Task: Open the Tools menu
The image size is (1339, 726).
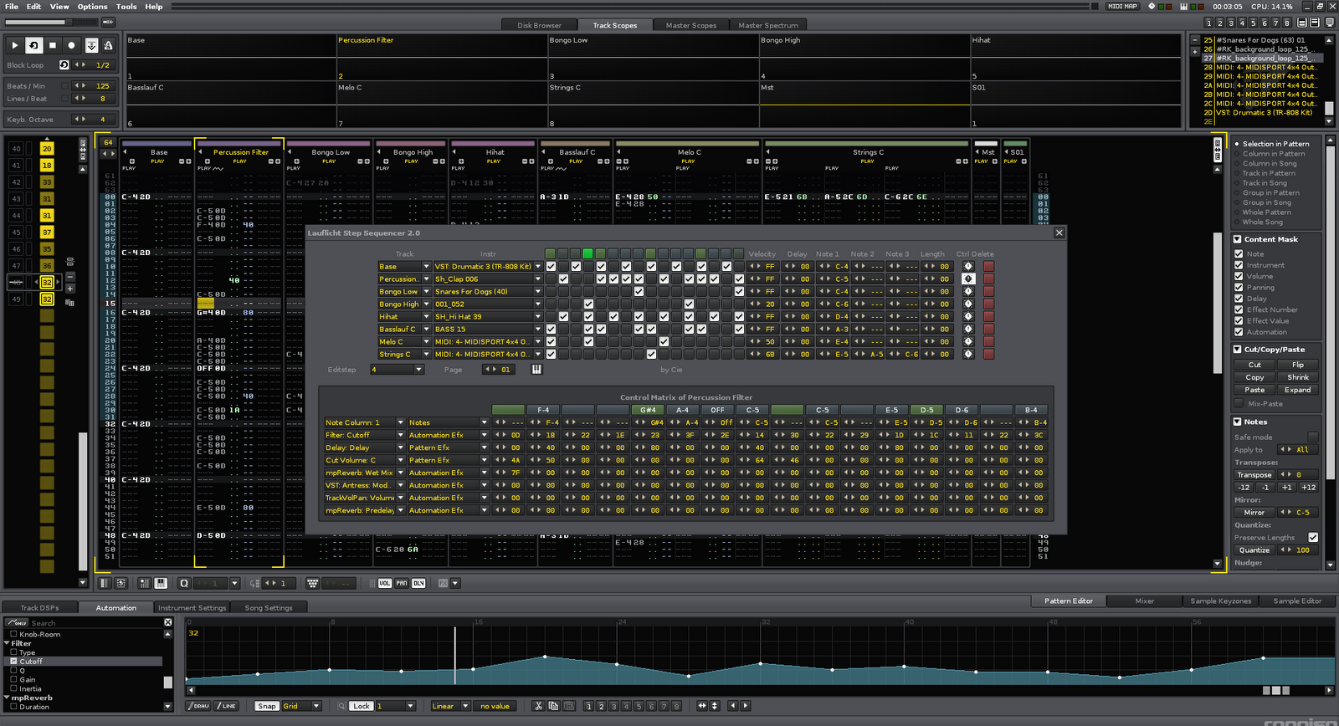Action: [x=126, y=6]
